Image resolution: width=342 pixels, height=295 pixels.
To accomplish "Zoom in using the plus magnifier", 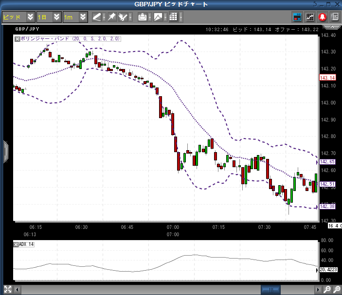I will (x=337, y=290).
